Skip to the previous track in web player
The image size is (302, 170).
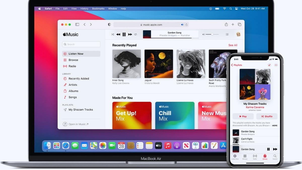tap(118, 34)
